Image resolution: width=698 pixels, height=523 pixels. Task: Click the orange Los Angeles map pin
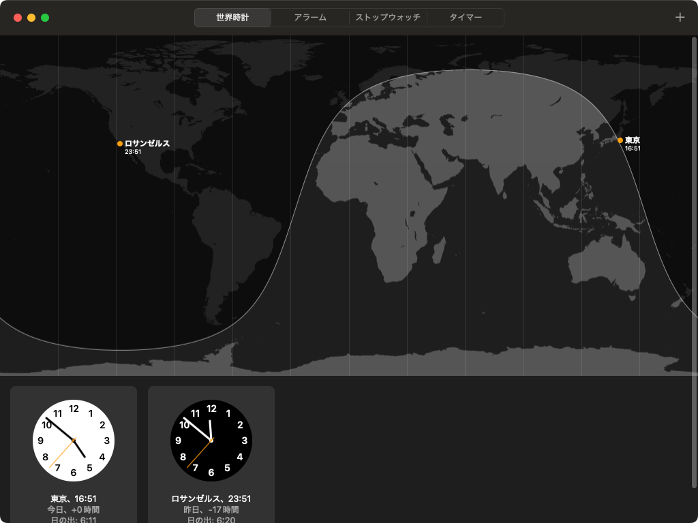pos(120,144)
